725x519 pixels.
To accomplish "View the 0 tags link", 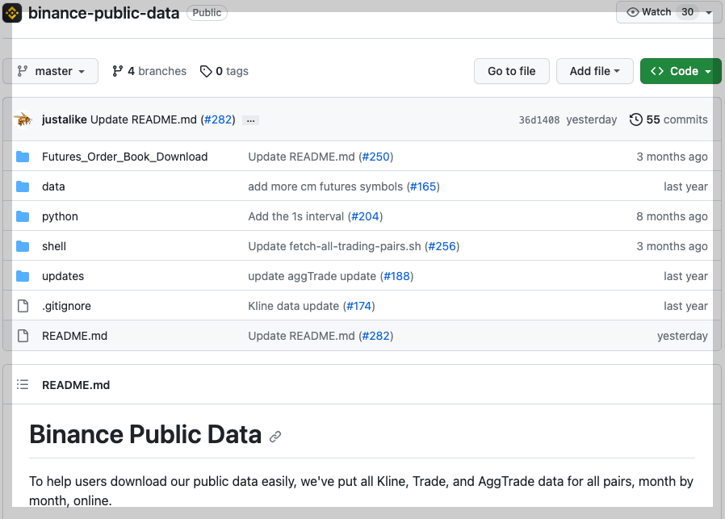I will coord(224,71).
